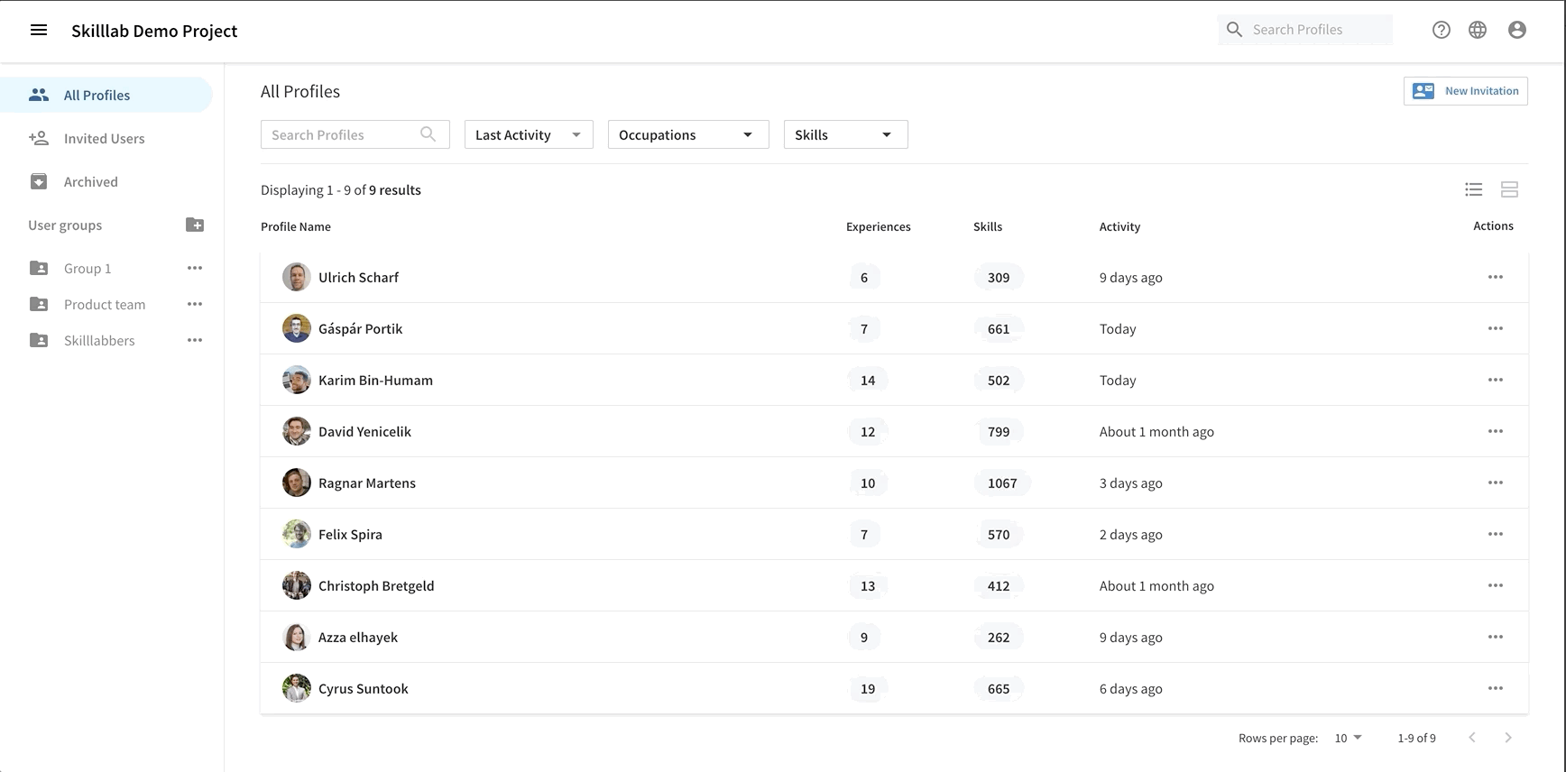The image size is (1566, 772).
Task: Focus the header Search Profiles field
Action: pos(1304,30)
